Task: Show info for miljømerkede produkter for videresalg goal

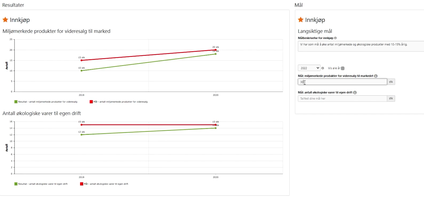Action: click(x=376, y=76)
